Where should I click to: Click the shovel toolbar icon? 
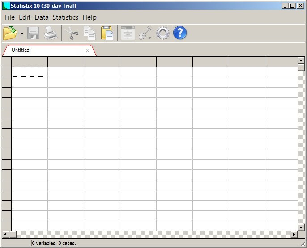coord(145,33)
